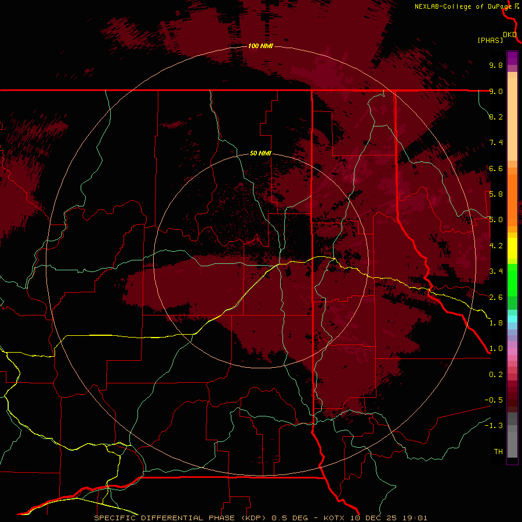The height and width of the screenshot is (522, 522).
Task: Click the -0.5 value on color scale
Action: [494, 400]
